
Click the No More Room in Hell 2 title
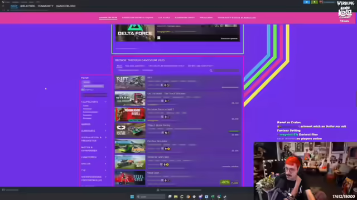(x=161, y=109)
